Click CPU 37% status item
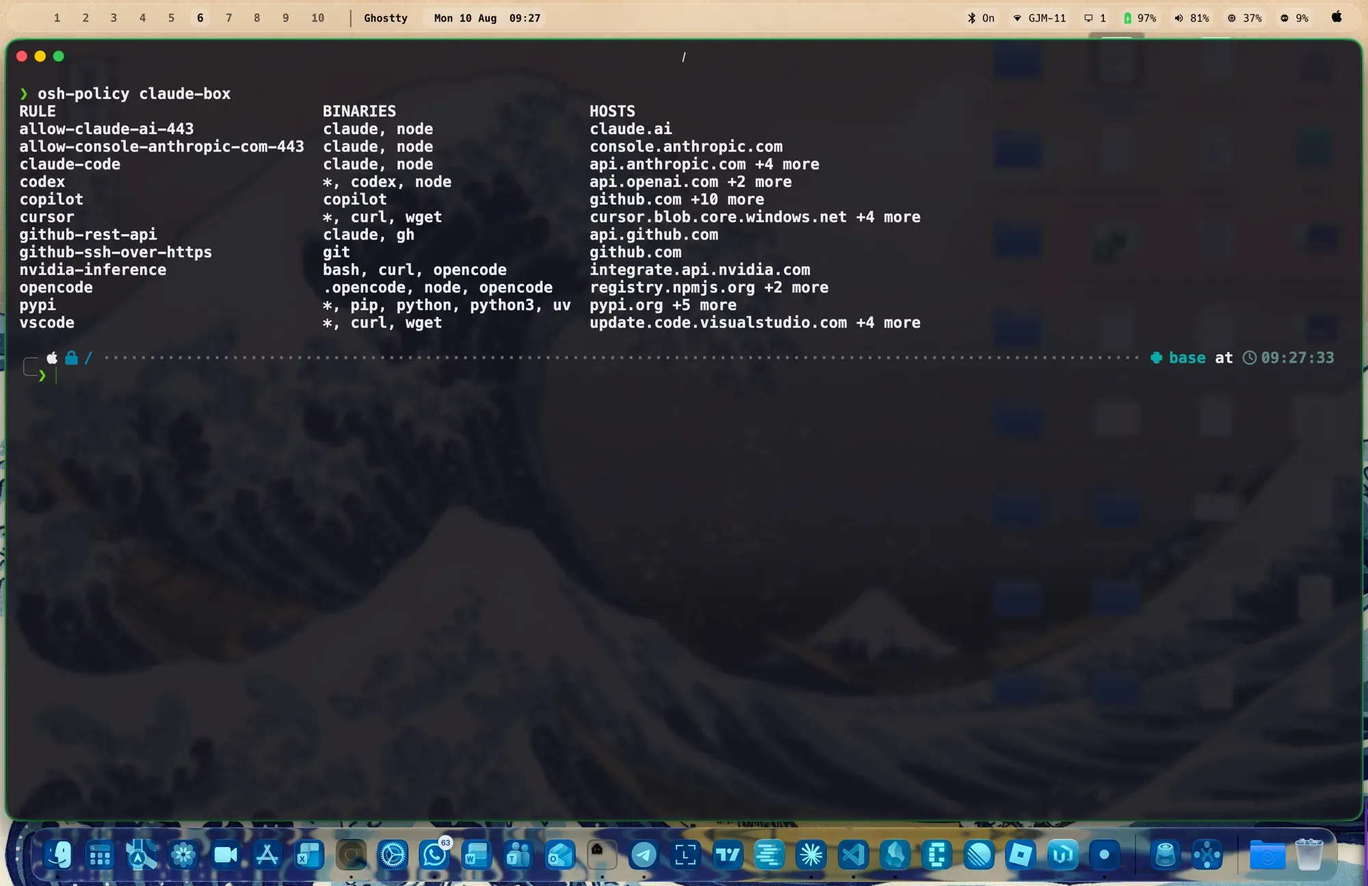1368x886 pixels. pos(1244,18)
